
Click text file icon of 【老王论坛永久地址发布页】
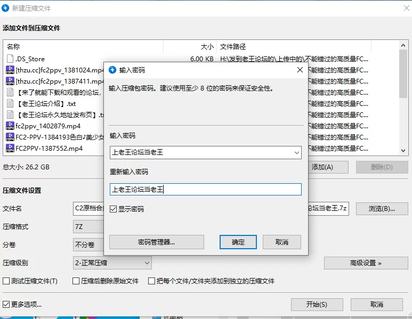tap(10, 114)
